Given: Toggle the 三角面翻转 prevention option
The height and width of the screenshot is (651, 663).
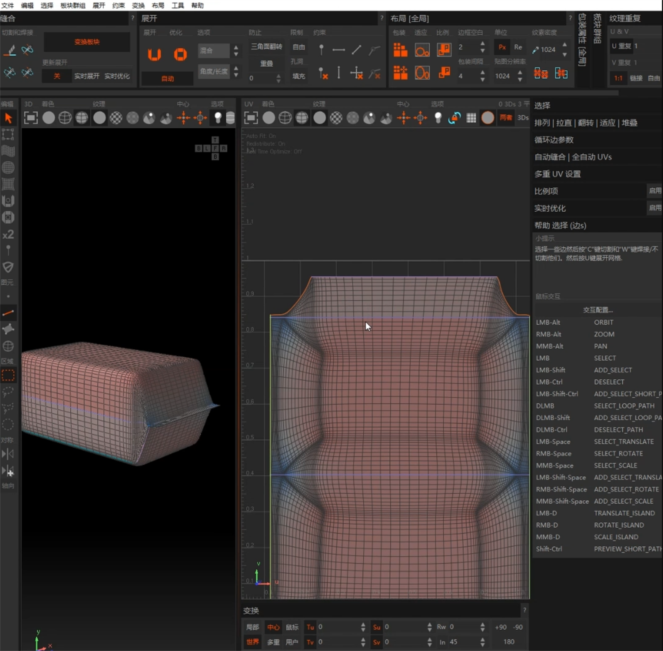Looking at the screenshot, I should (x=267, y=47).
